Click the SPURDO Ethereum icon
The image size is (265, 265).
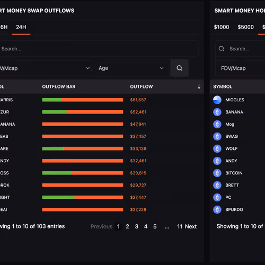click(217, 209)
